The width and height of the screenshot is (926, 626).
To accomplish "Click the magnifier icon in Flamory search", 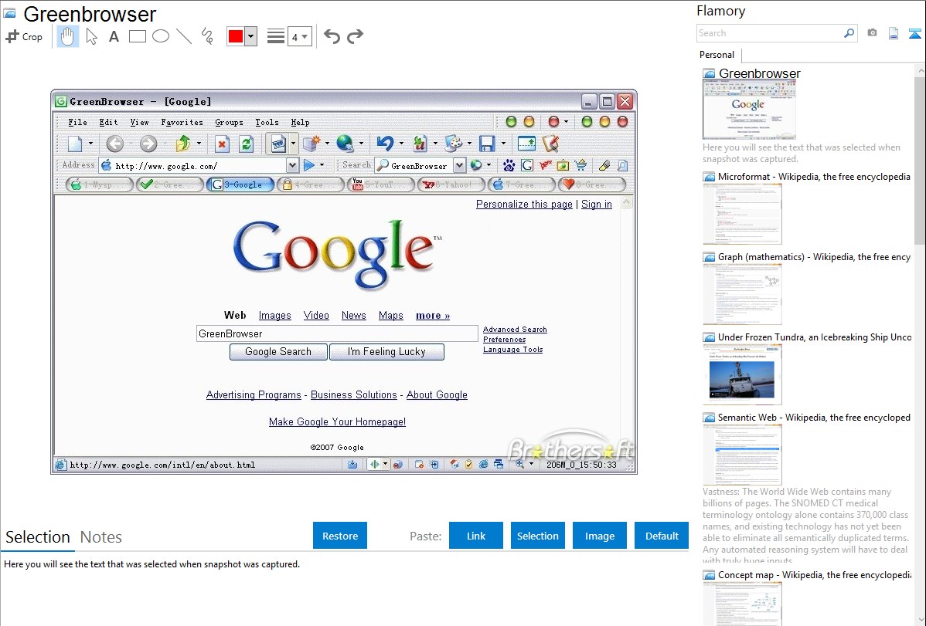I will click(x=849, y=33).
